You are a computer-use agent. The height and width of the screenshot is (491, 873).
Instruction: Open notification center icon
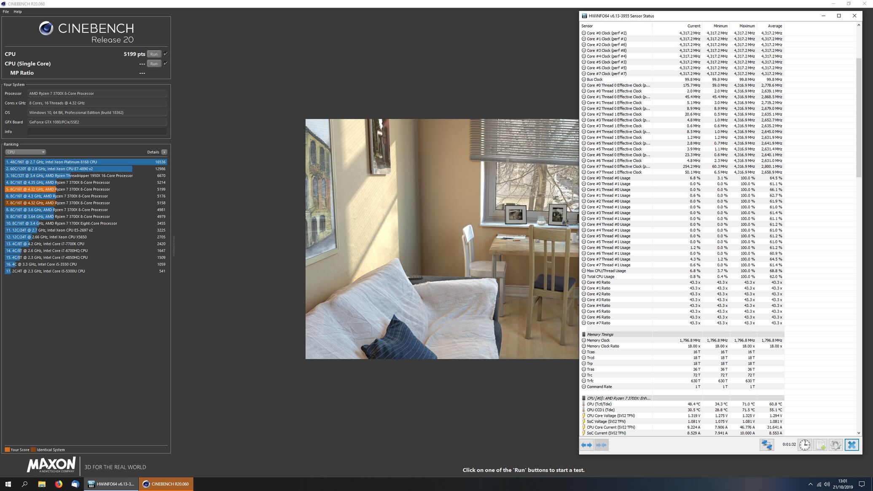coord(862,484)
